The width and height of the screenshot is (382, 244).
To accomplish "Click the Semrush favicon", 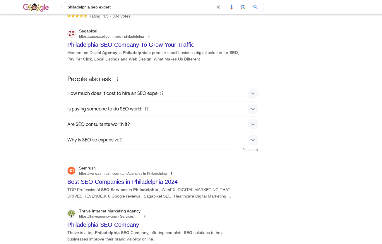I will pos(71,171).
